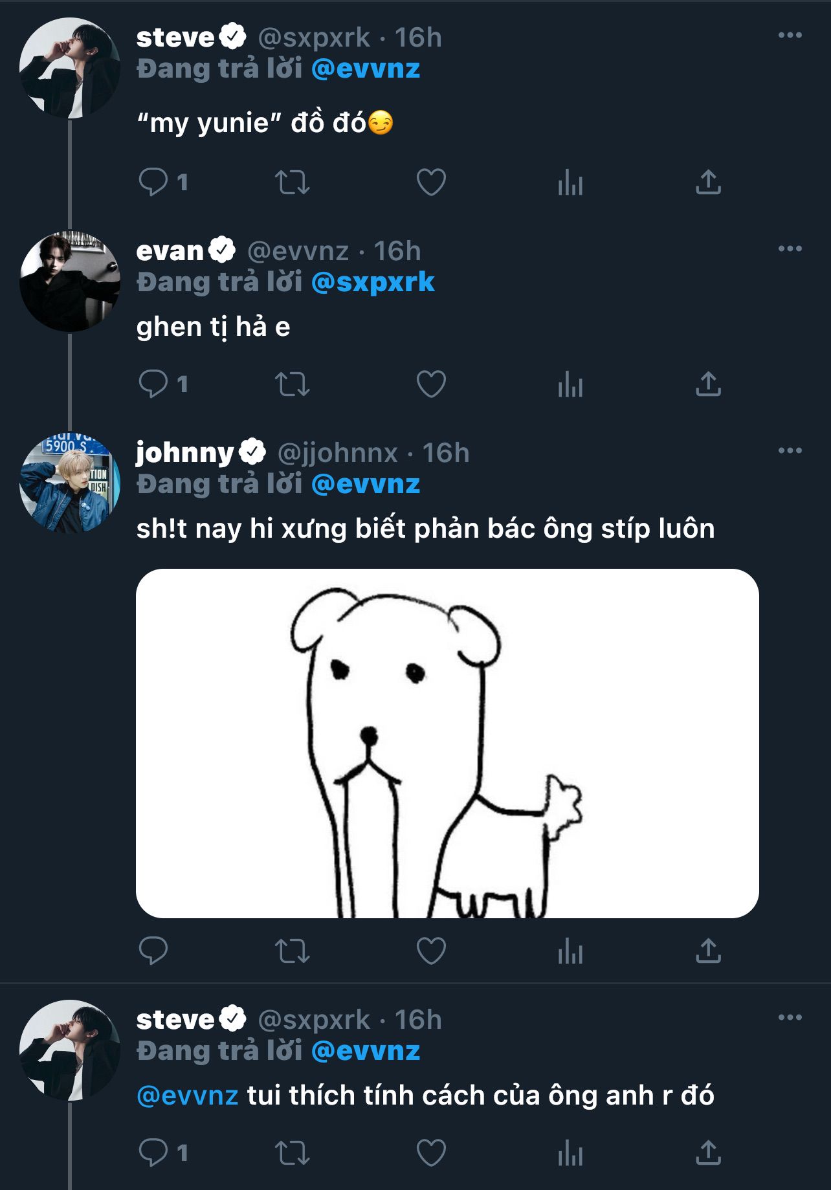Like steve's "my yunie" tweet
This screenshot has height=1190, width=831.
point(431,182)
